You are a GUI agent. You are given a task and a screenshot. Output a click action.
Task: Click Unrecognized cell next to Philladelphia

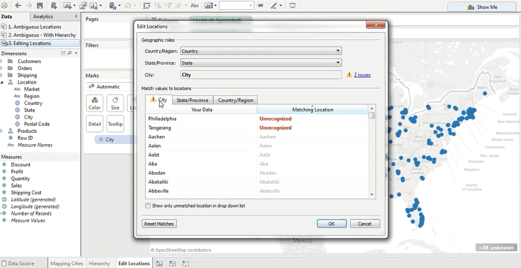tap(276, 118)
